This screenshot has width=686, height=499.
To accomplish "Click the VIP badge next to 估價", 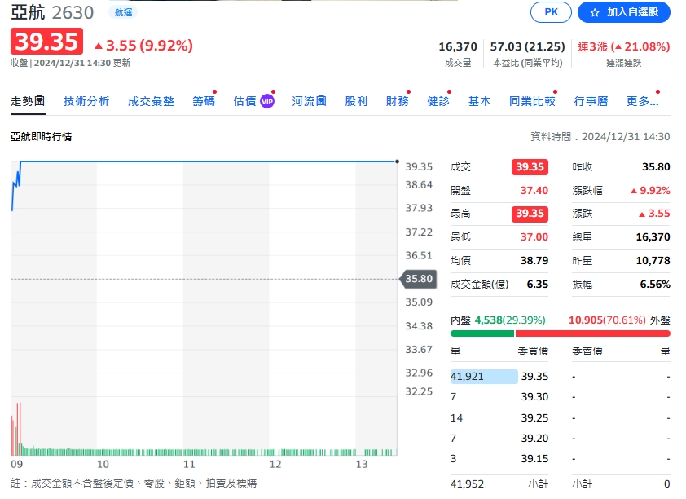I will pos(266,101).
